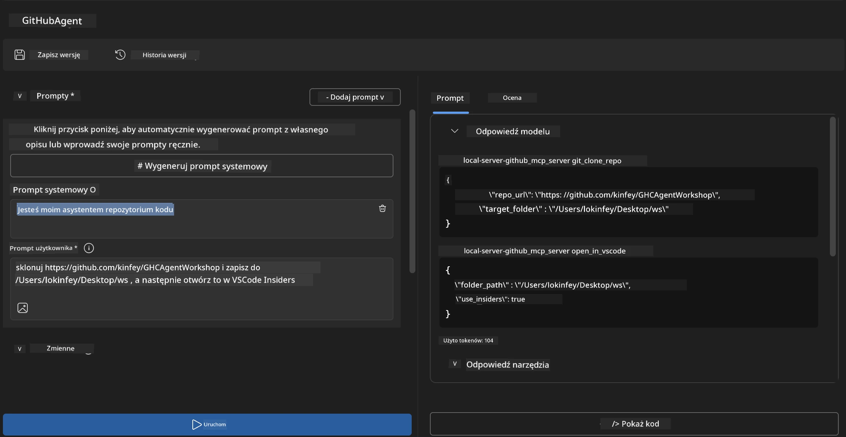Click into the system prompt text field
The image size is (846, 437).
(202, 219)
